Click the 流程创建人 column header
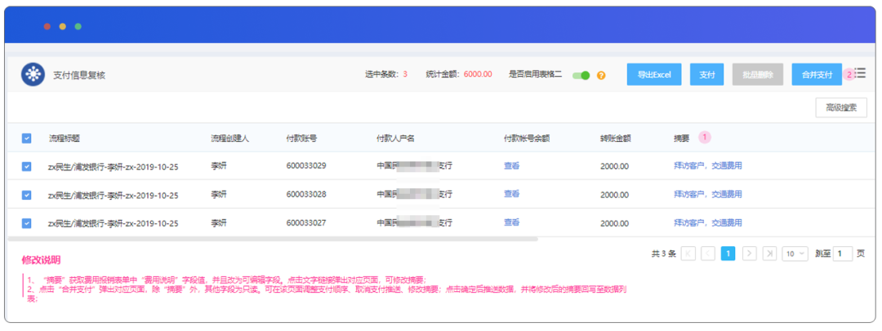The width and height of the screenshot is (882, 331). [x=229, y=139]
